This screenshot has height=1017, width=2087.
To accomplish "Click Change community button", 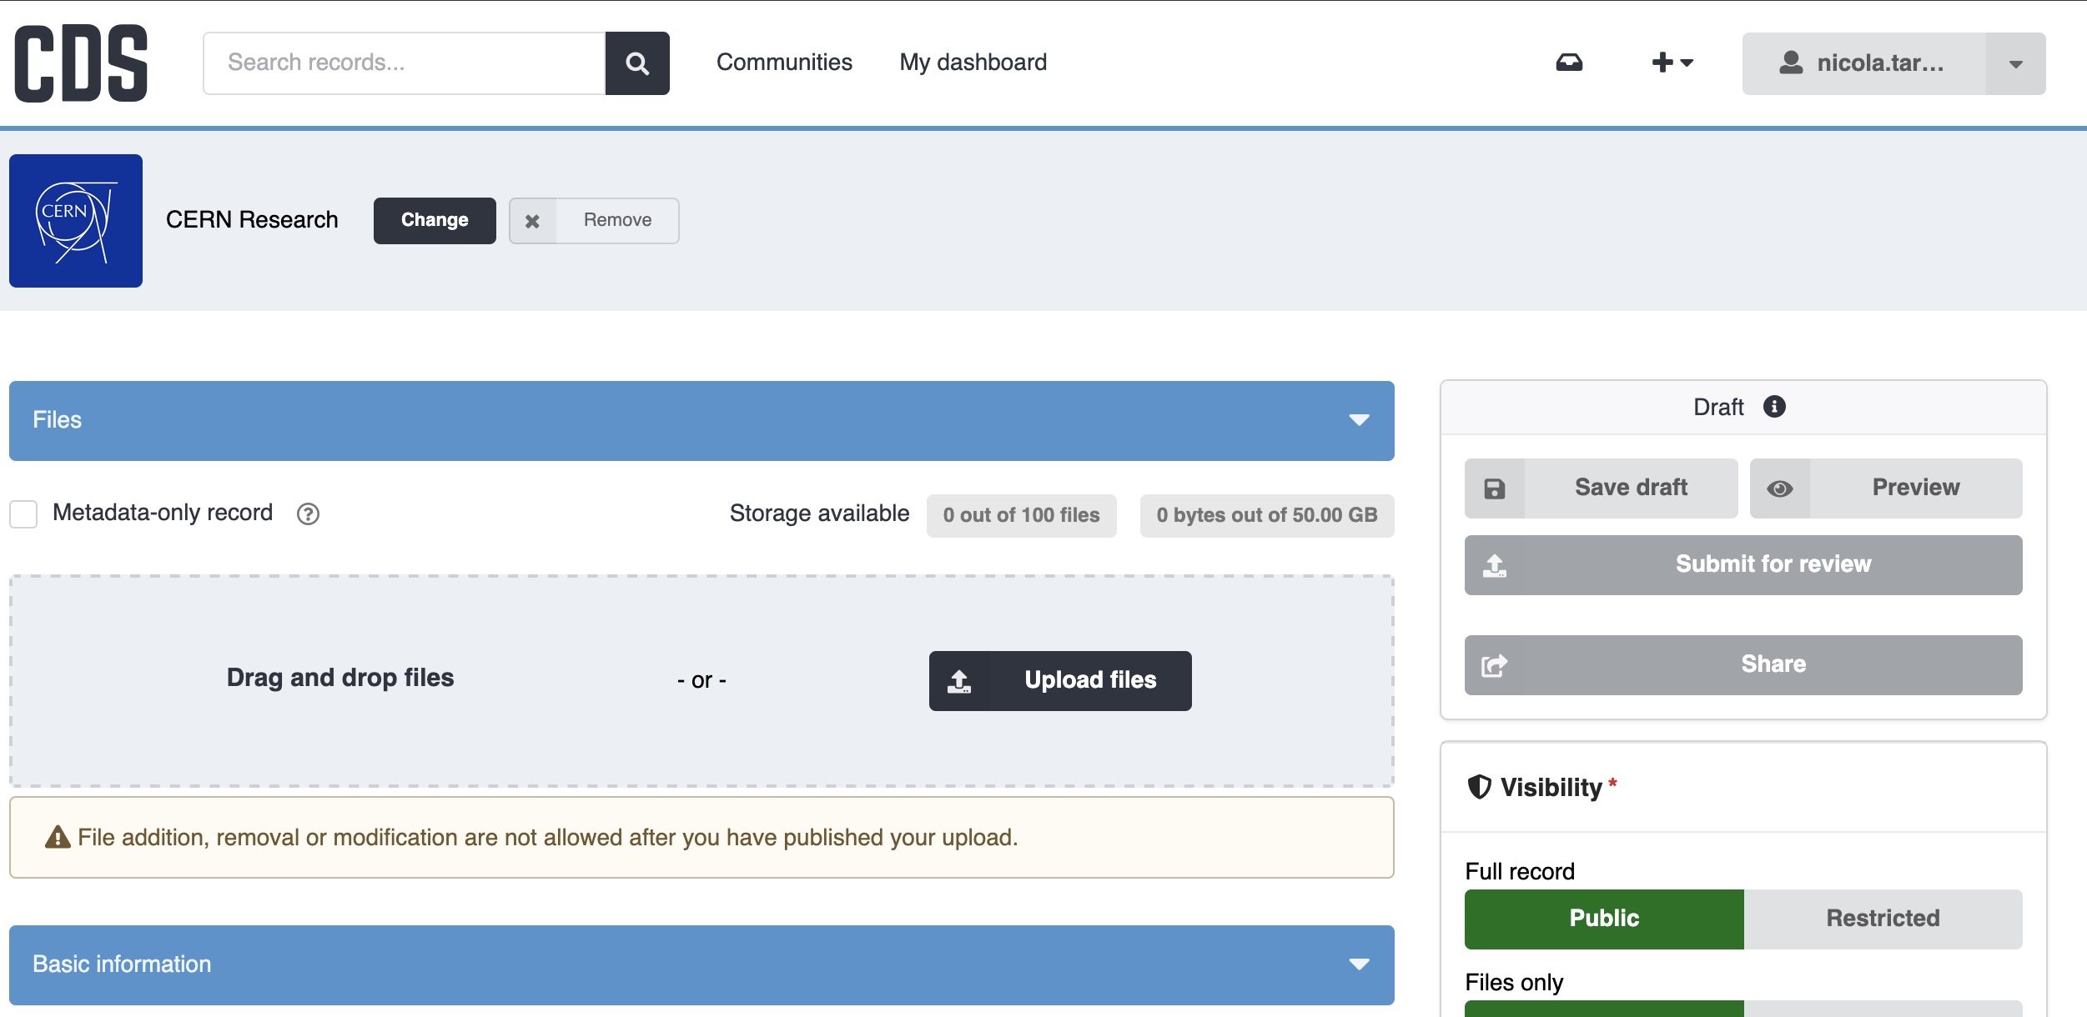I will coord(435,220).
